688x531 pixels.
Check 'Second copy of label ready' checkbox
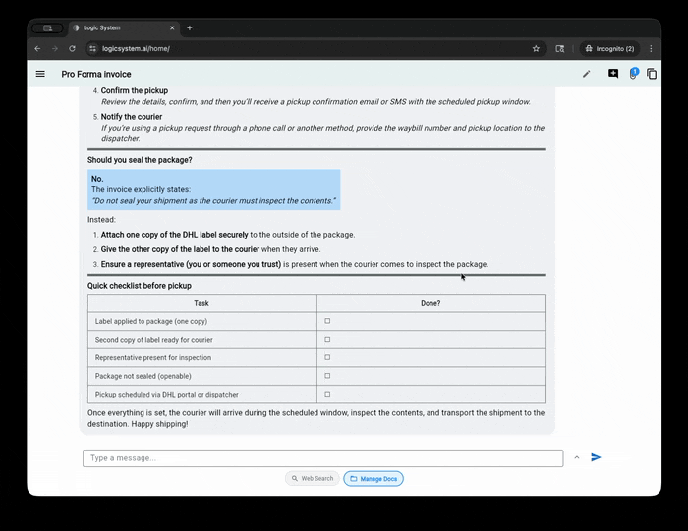tap(327, 340)
